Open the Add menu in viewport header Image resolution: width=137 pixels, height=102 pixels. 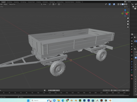(1, 4)
